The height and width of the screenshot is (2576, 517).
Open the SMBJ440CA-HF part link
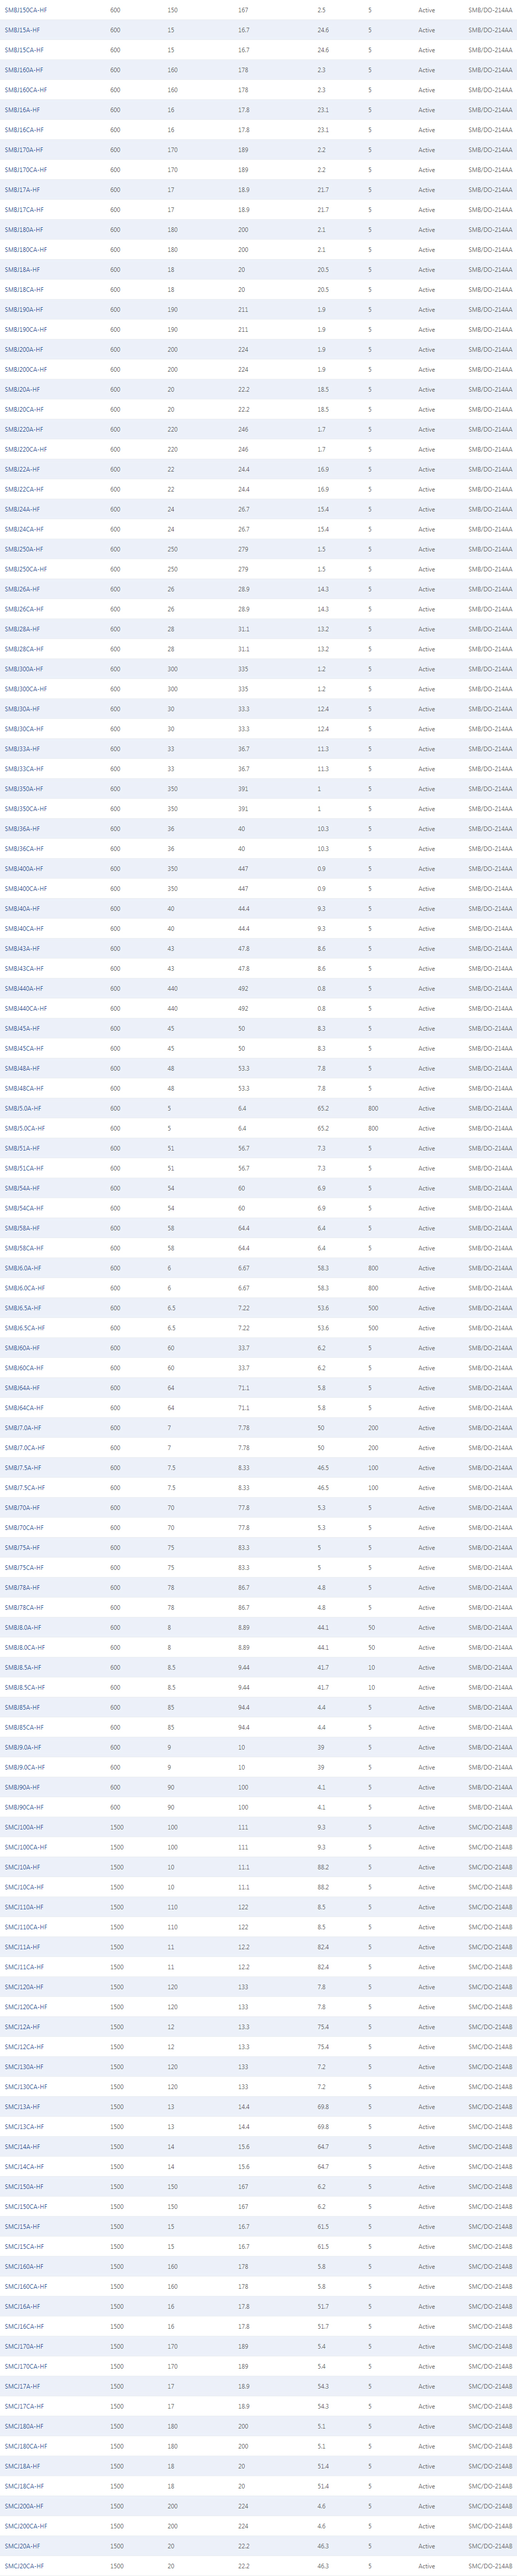(26, 1008)
